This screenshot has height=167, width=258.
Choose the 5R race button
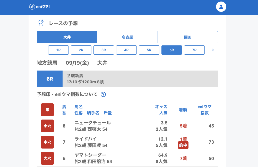(149, 50)
